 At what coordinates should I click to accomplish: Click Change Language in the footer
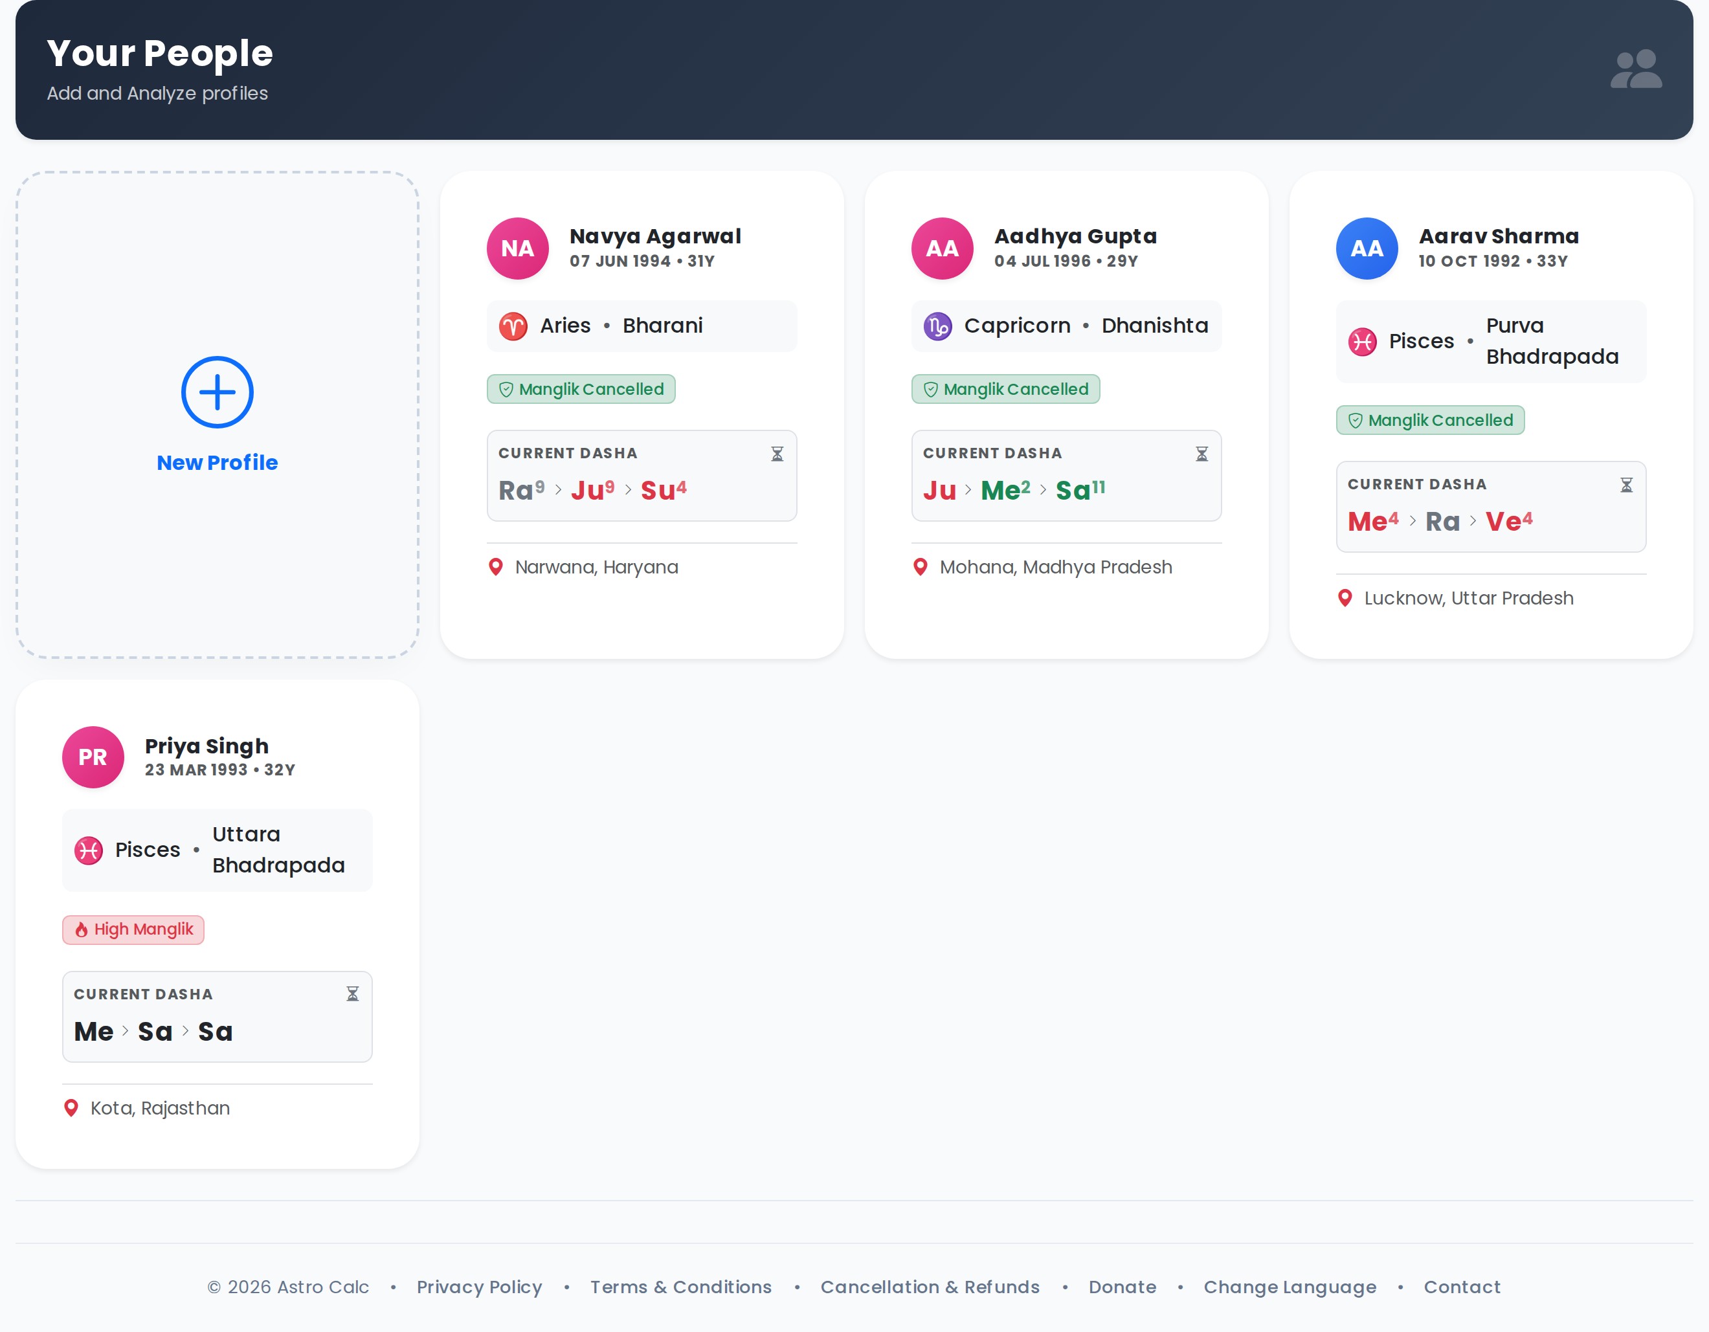[x=1290, y=1287]
